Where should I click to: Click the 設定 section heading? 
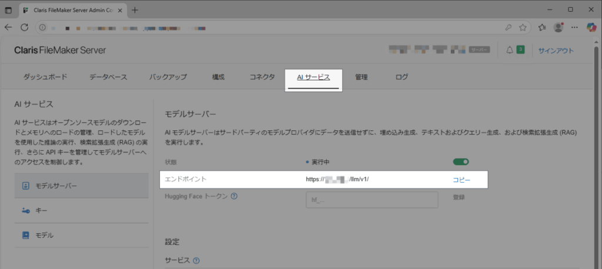coord(172,242)
